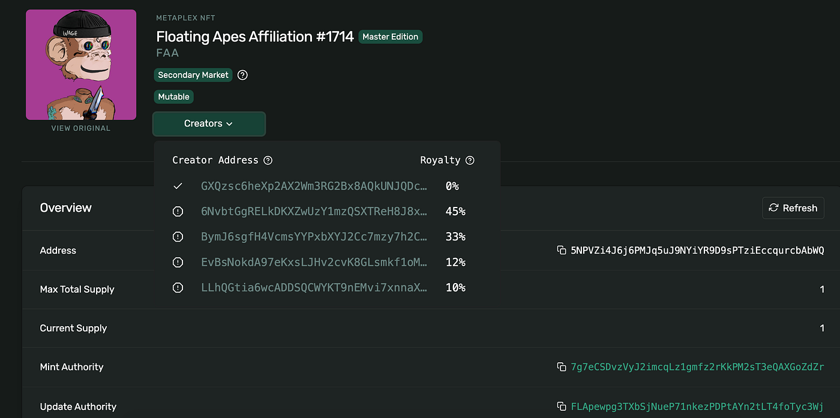Click the Master Edition badge

click(x=391, y=37)
